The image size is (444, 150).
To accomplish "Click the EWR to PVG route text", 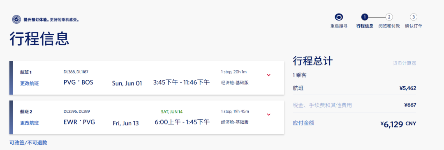I will [79, 122].
